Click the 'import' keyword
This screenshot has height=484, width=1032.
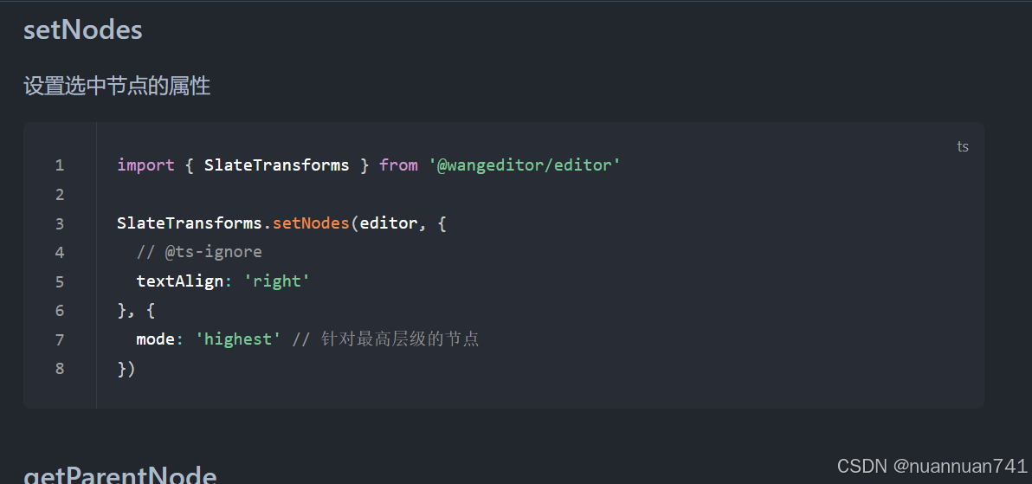click(x=146, y=165)
